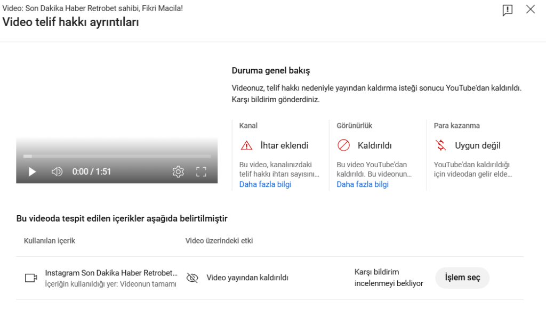Click the "Kanal" section label
The width and height of the screenshot is (546, 310).
tap(248, 126)
